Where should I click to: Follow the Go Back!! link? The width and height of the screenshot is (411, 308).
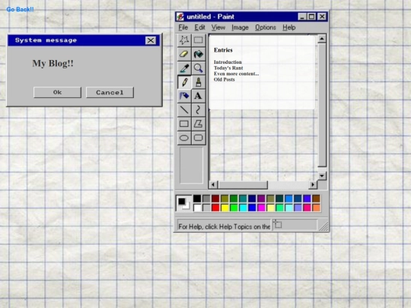click(20, 9)
